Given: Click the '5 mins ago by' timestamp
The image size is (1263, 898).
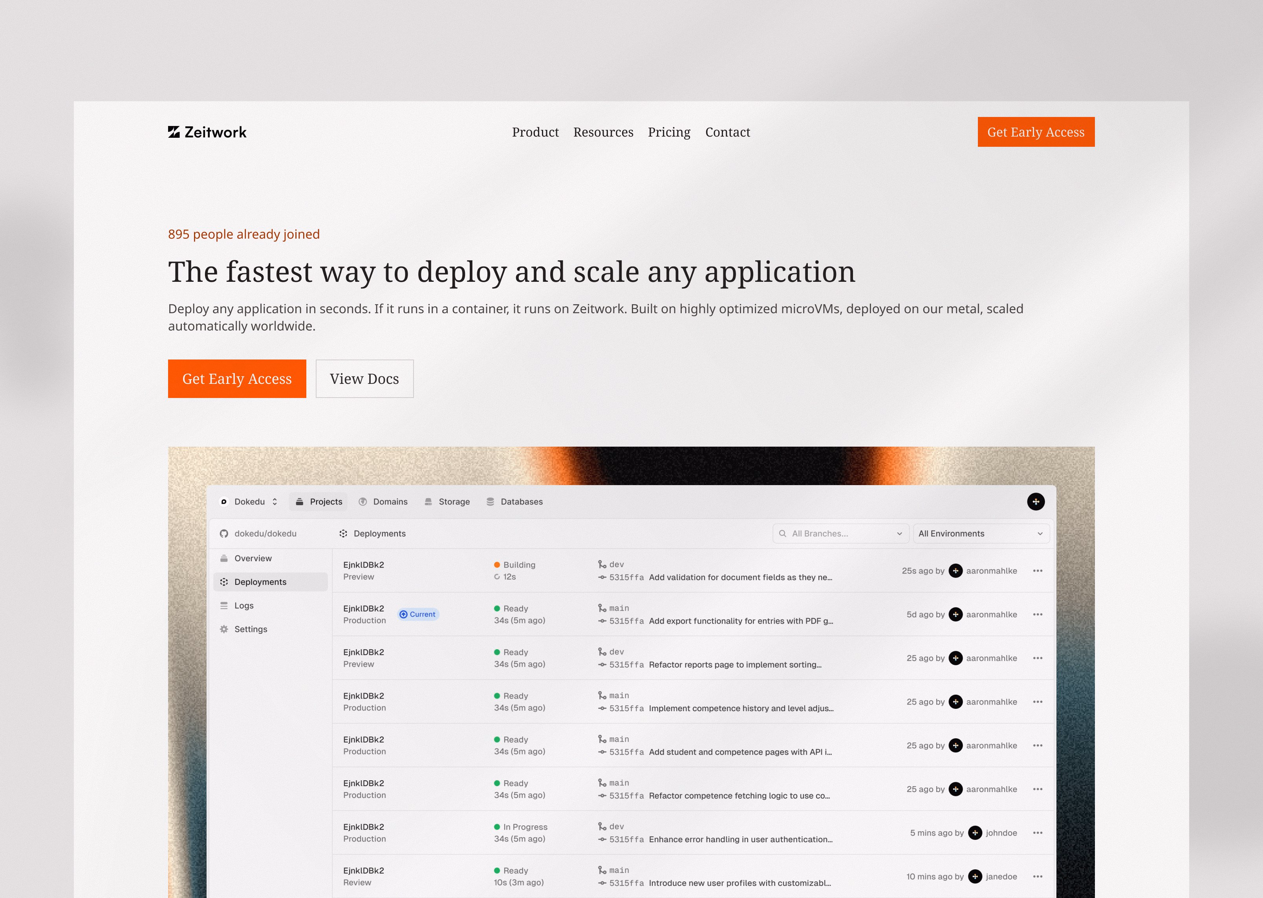Looking at the screenshot, I should (x=937, y=833).
